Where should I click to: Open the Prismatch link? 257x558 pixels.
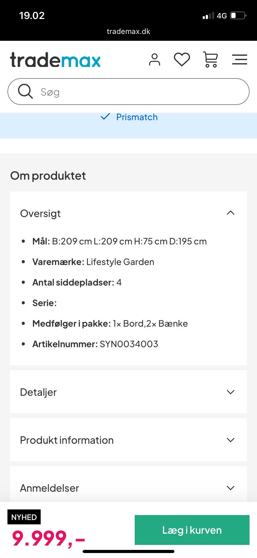(137, 117)
